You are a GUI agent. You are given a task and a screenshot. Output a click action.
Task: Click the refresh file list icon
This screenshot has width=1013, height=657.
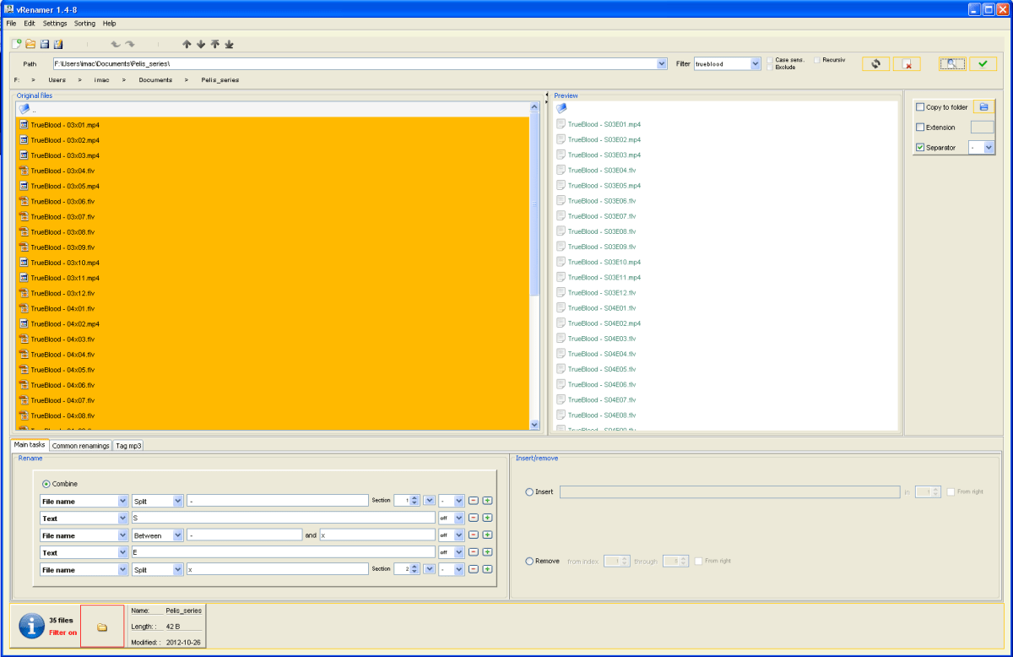tap(875, 64)
